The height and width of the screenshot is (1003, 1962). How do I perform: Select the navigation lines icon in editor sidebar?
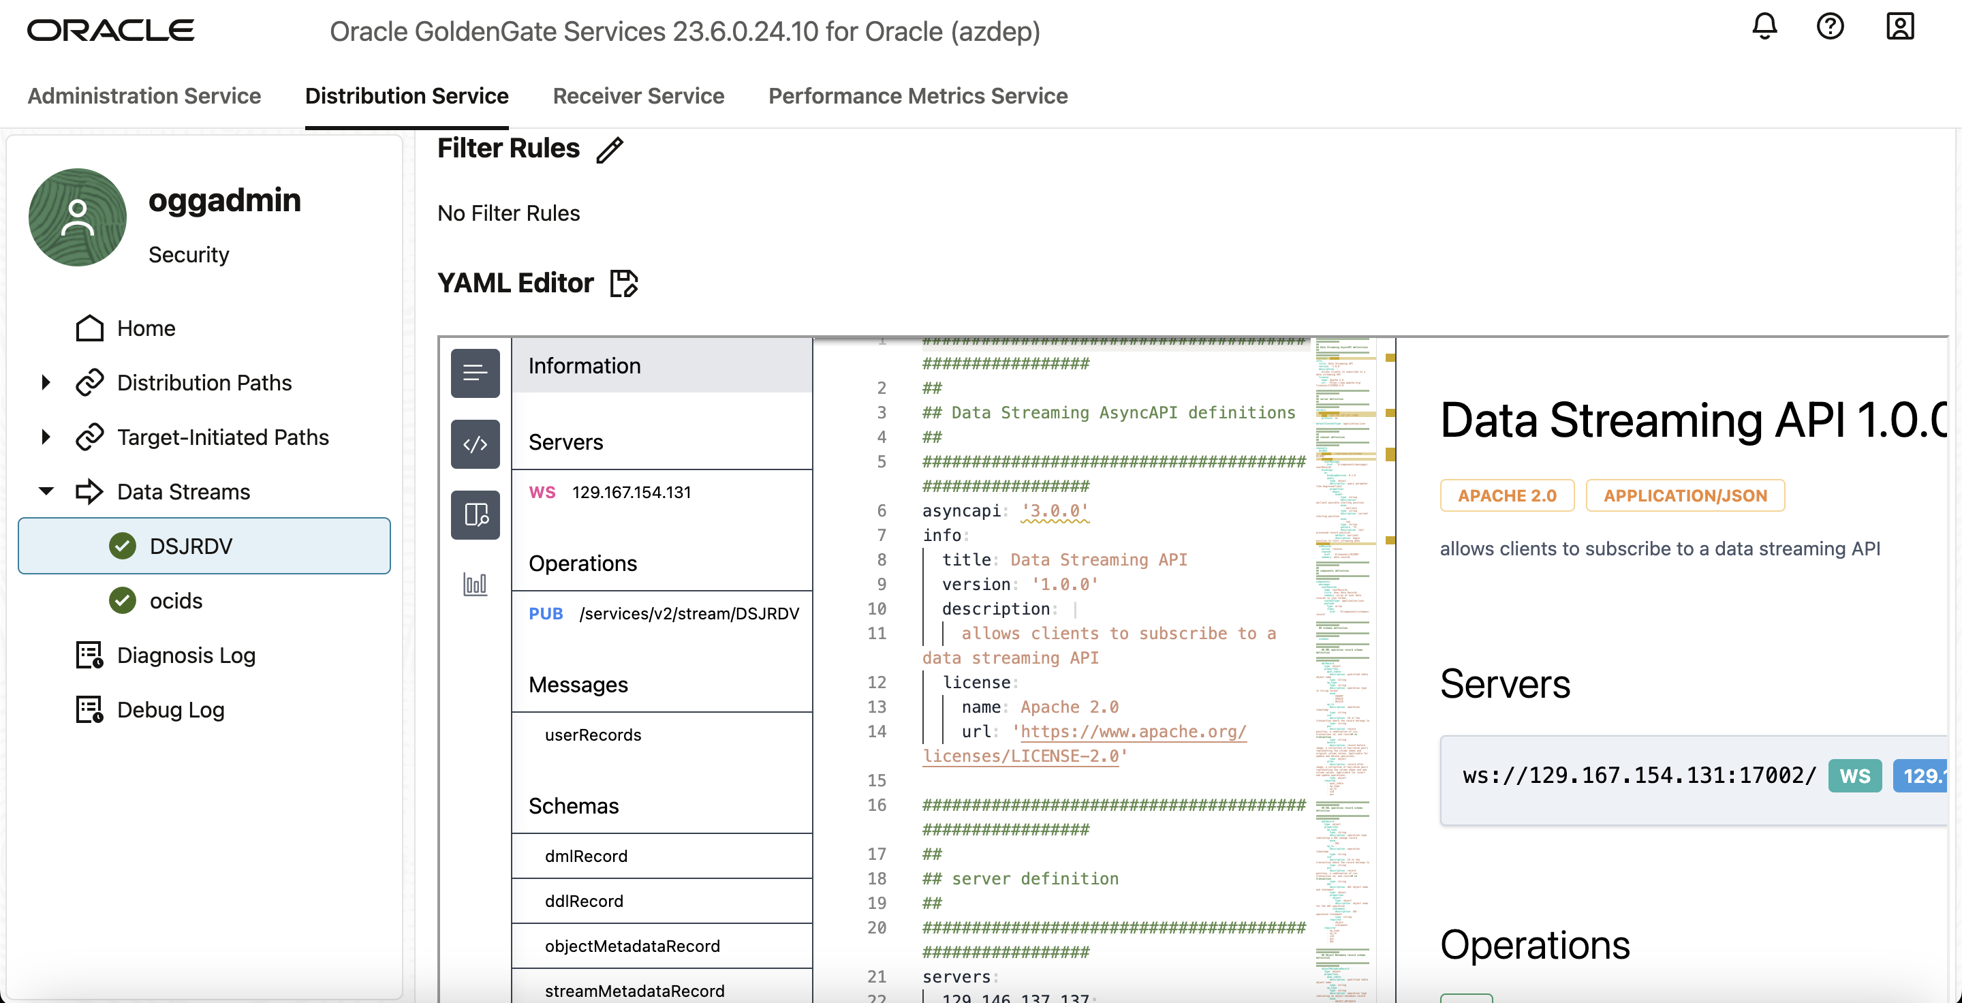pos(476,373)
